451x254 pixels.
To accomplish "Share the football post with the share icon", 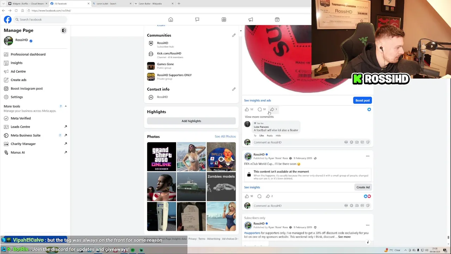I will coord(272,109).
